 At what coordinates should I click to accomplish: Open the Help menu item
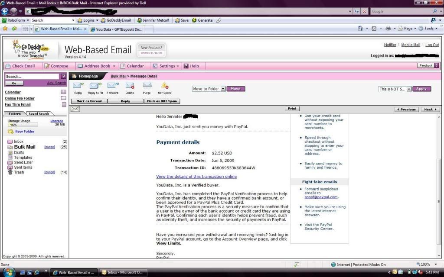(x=191, y=66)
